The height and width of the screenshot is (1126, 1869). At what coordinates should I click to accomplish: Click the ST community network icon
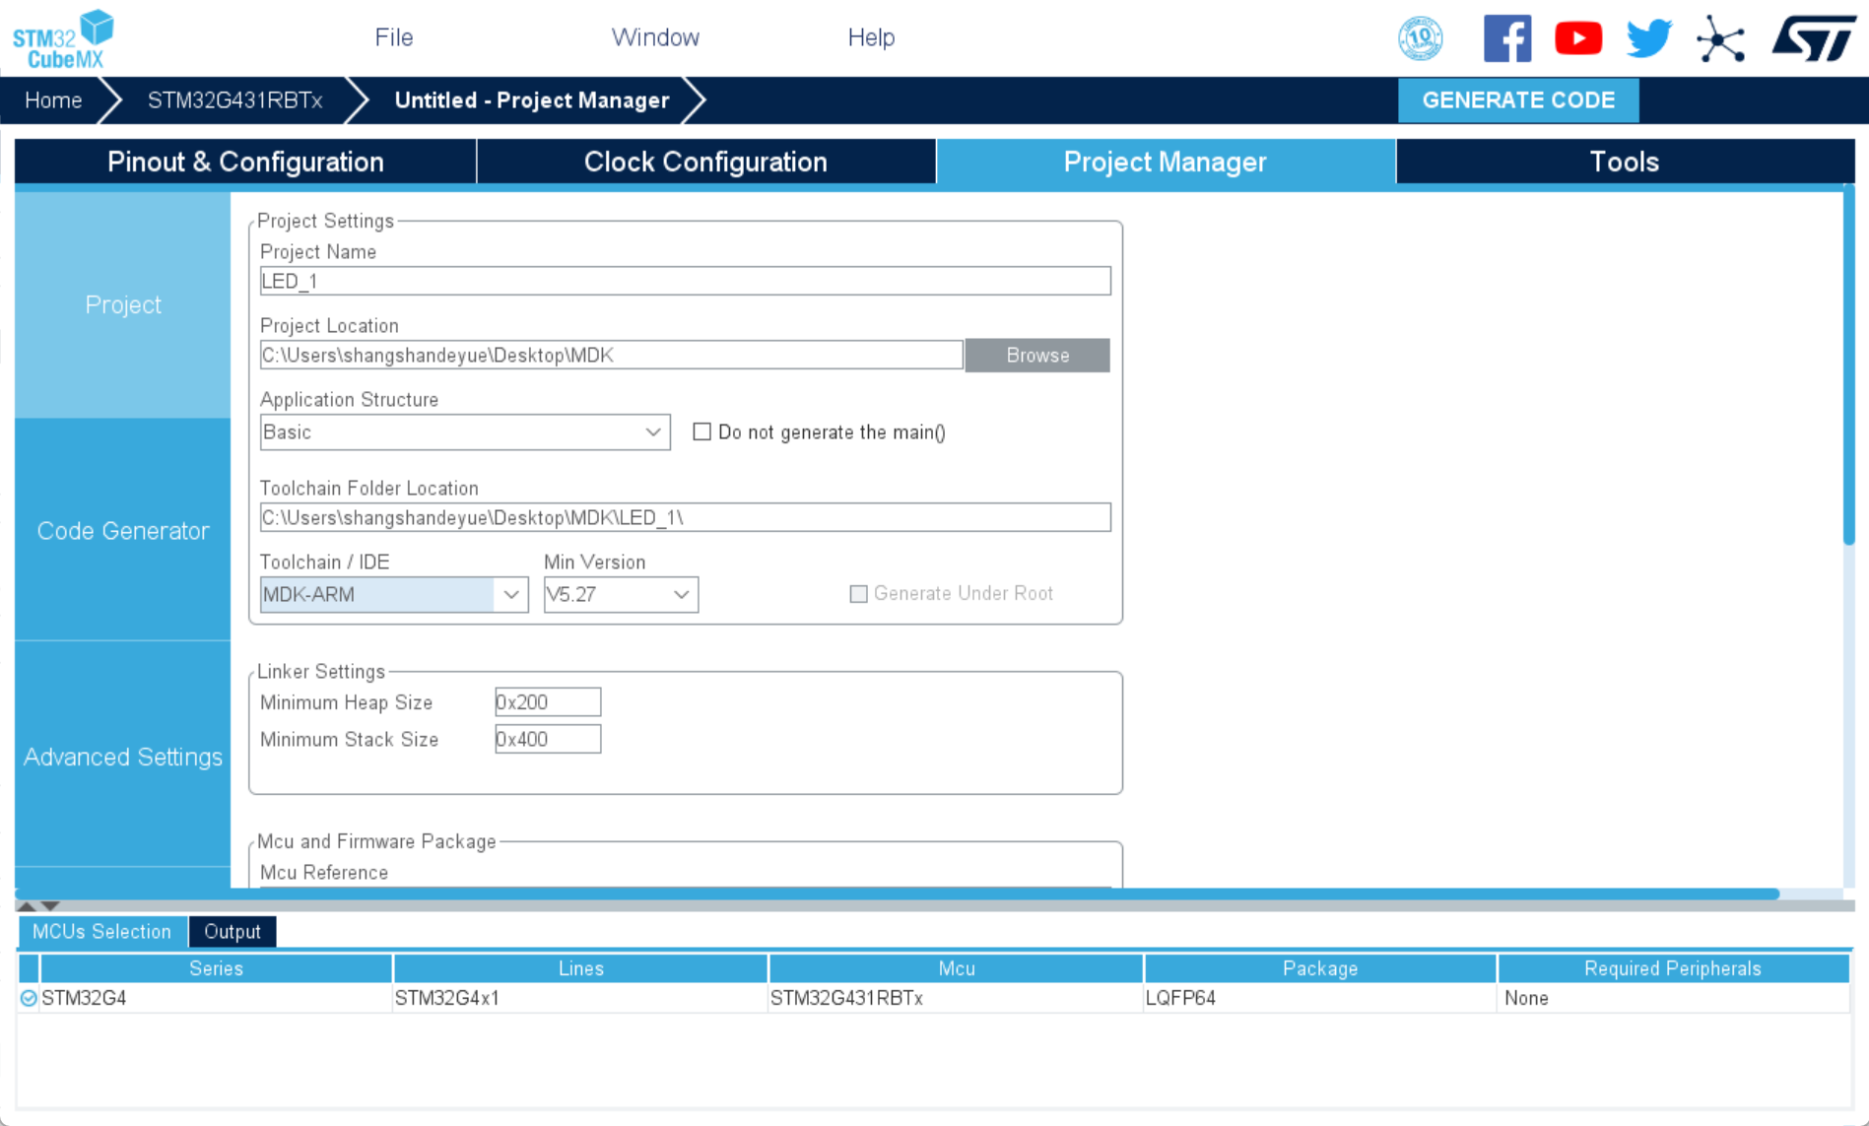tap(1720, 39)
